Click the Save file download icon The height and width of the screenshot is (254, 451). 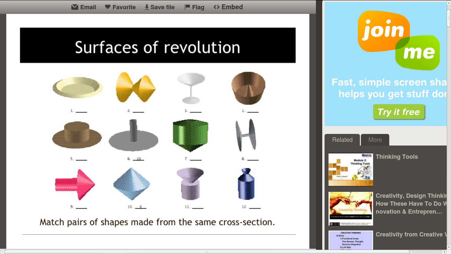[147, 7]
